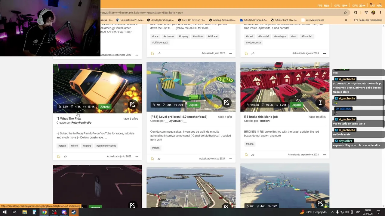Viewport: 385px width, 216px height.
Task: Open creator __-XyJluGaH-__ profile
Action: pos(176,121)
